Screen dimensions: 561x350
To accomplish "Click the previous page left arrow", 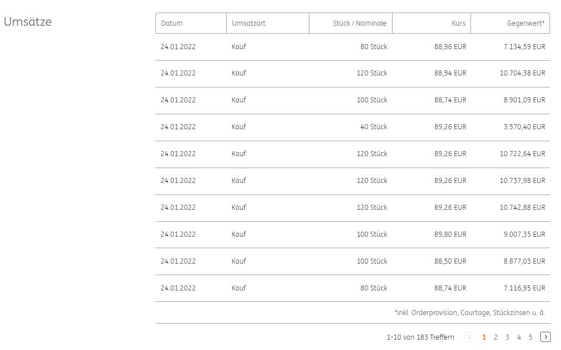I will pyautogui.click(x=470, y=337).
